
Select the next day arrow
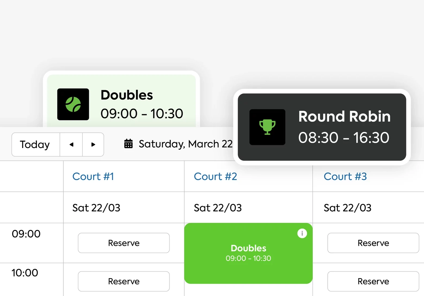click(x=93, y=144)
